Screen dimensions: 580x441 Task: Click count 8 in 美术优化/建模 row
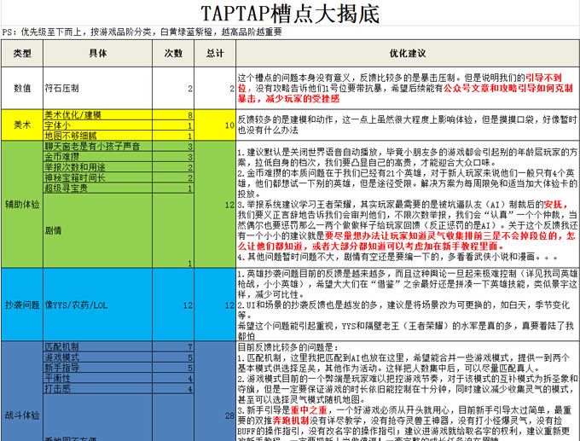pos(173,114)
